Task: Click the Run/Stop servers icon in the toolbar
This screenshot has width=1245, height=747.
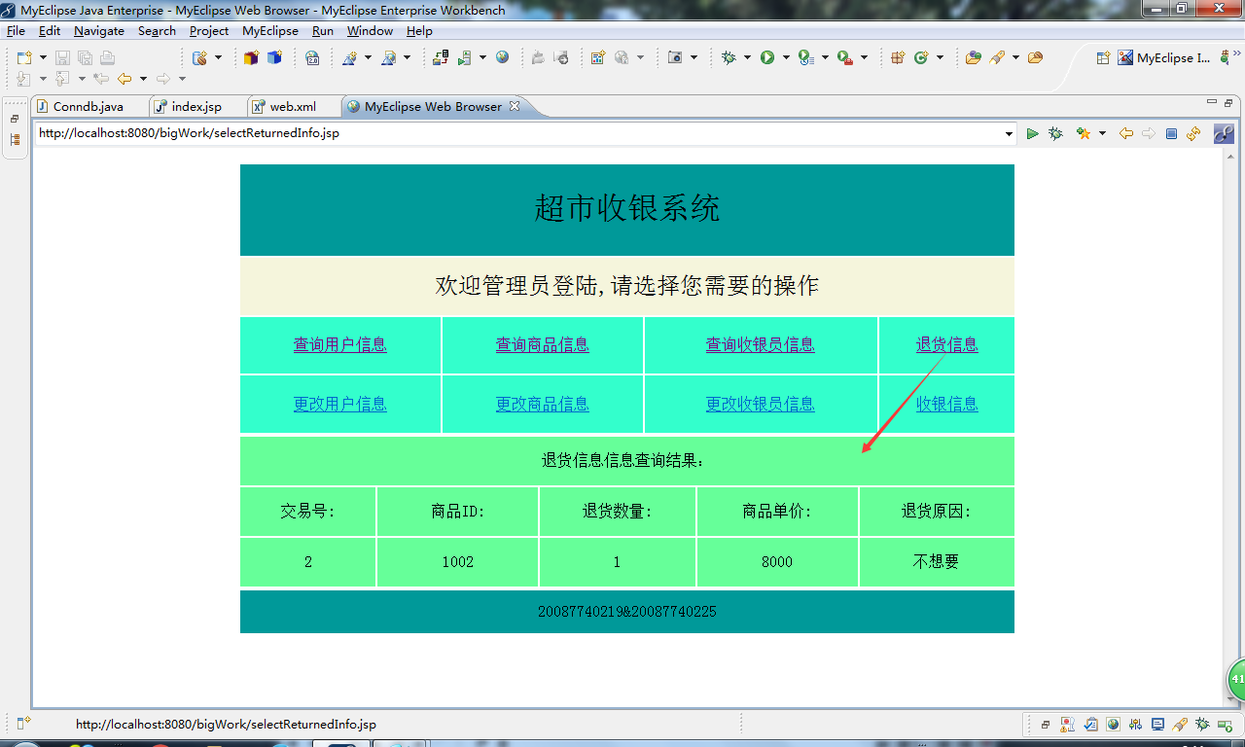Action: point(465,58)
